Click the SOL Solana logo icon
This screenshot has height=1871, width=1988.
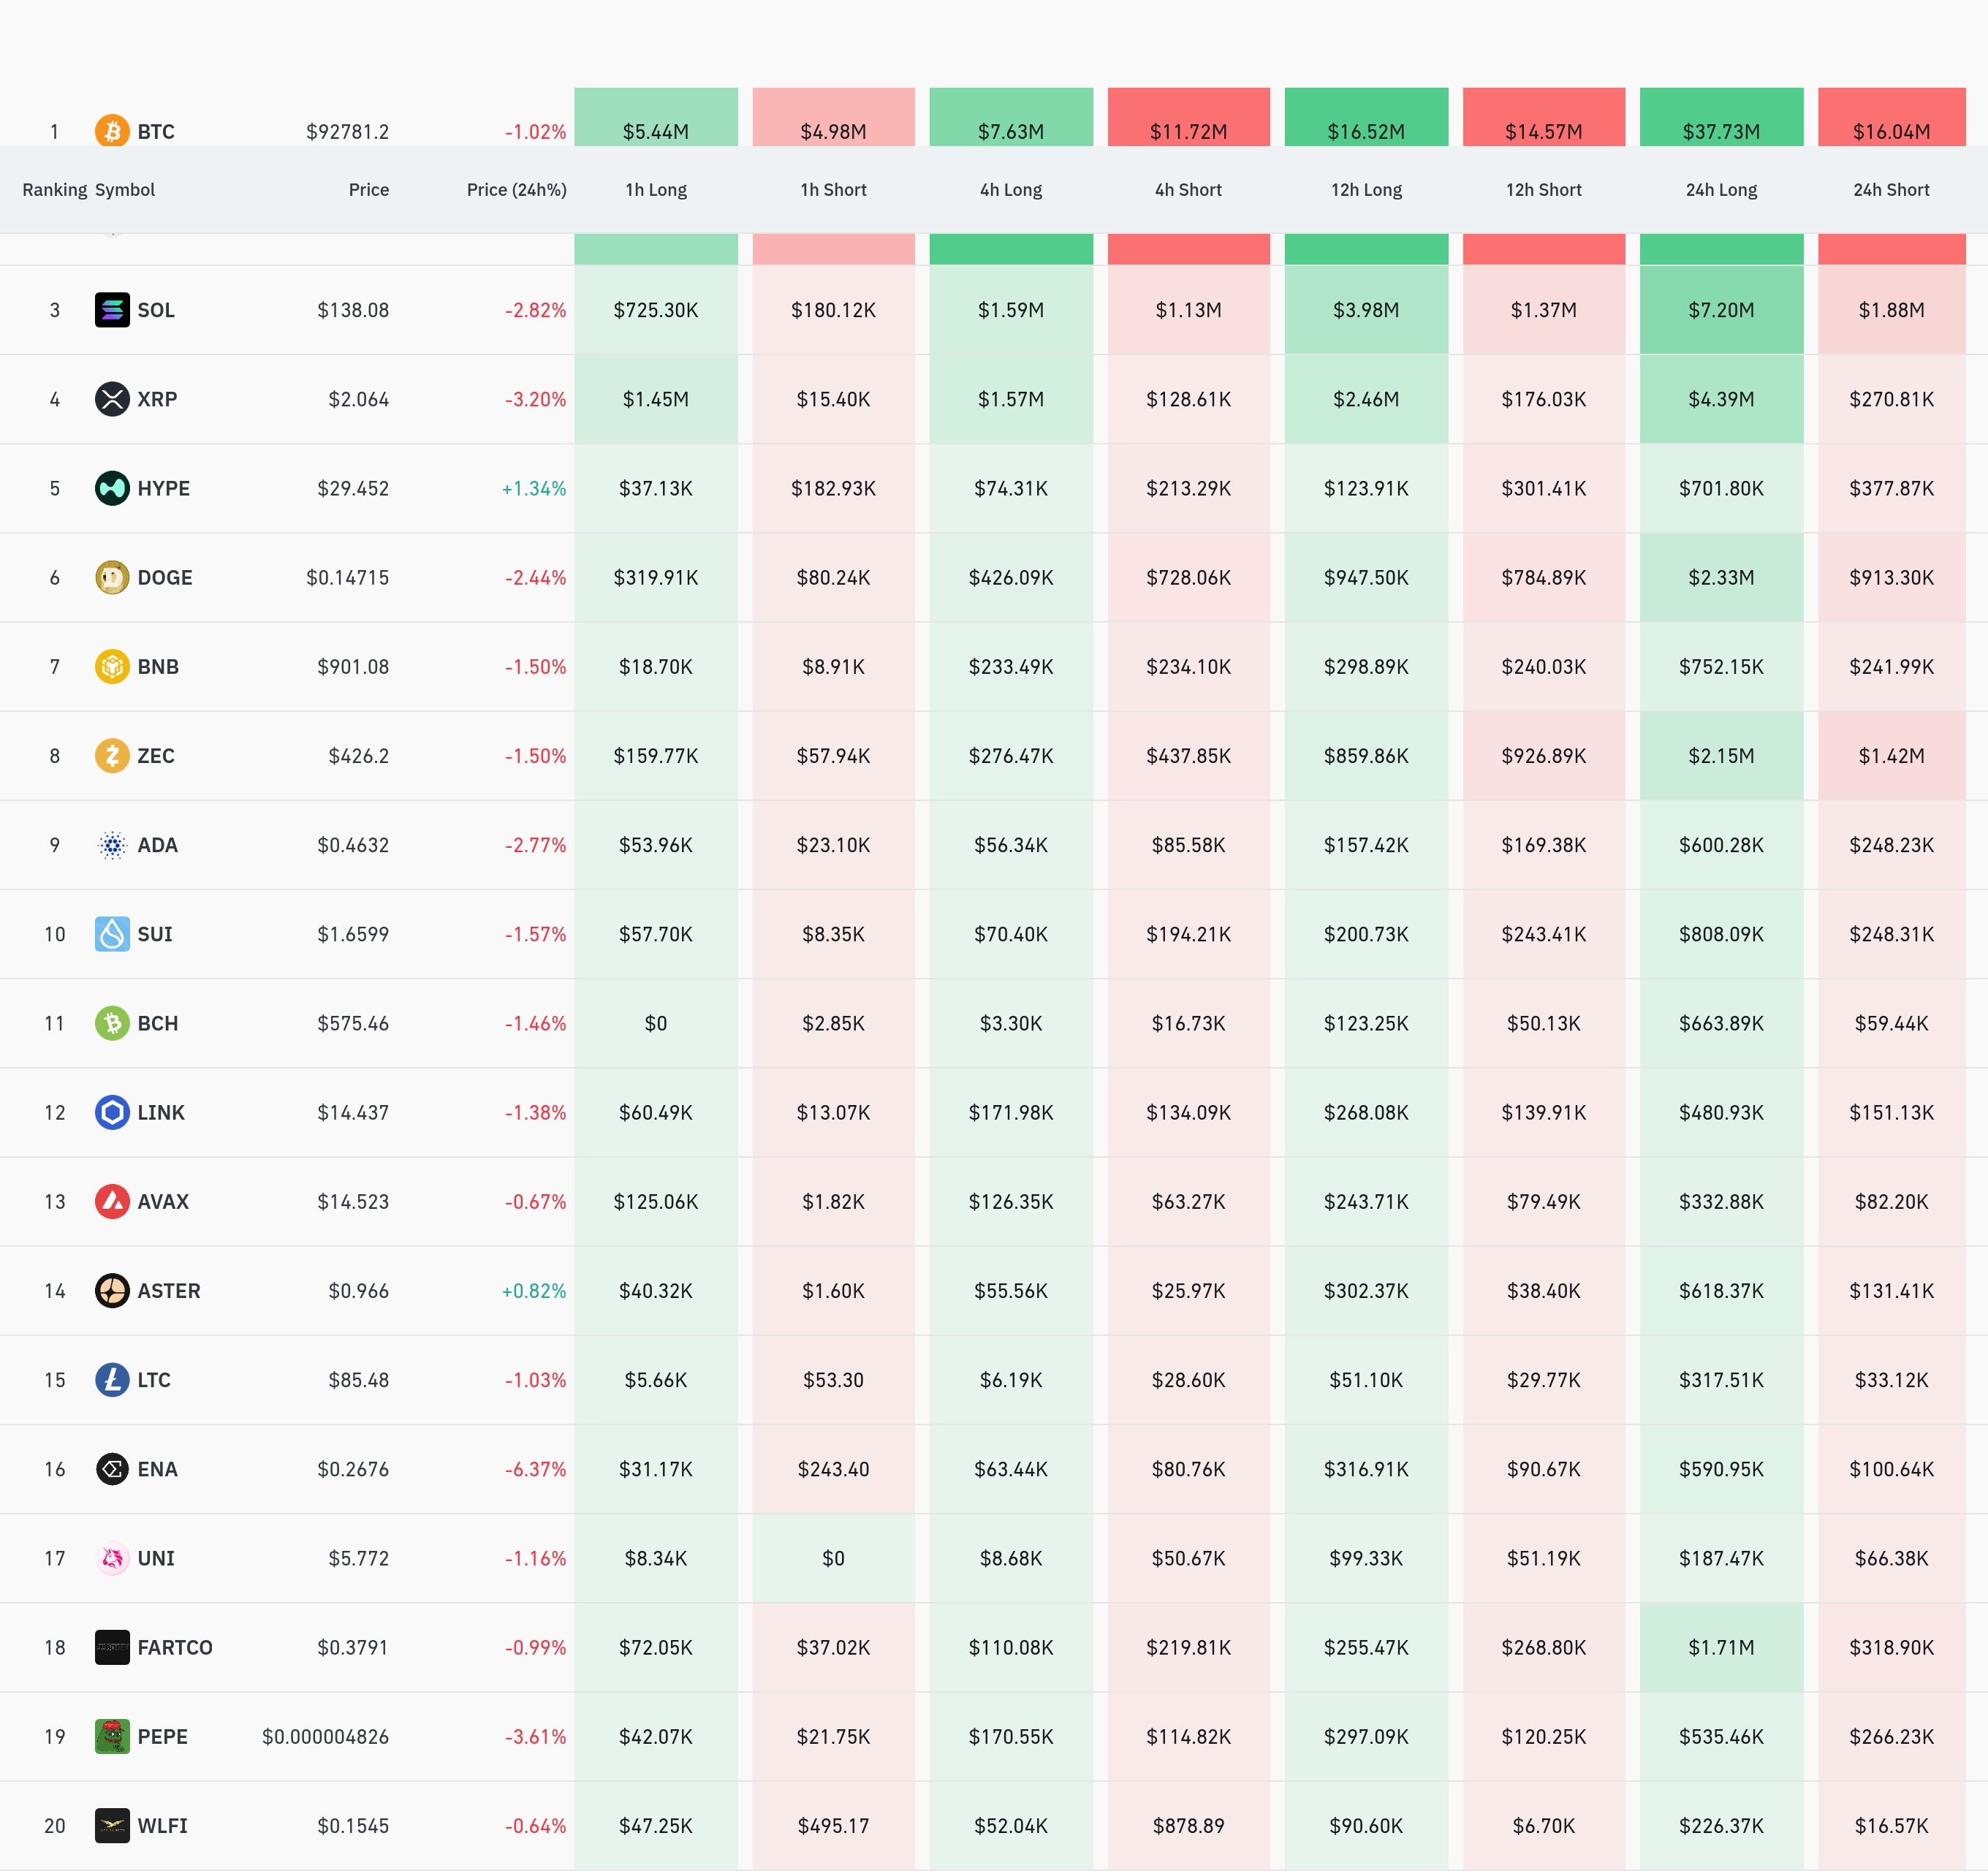click(x=112, y=310)
